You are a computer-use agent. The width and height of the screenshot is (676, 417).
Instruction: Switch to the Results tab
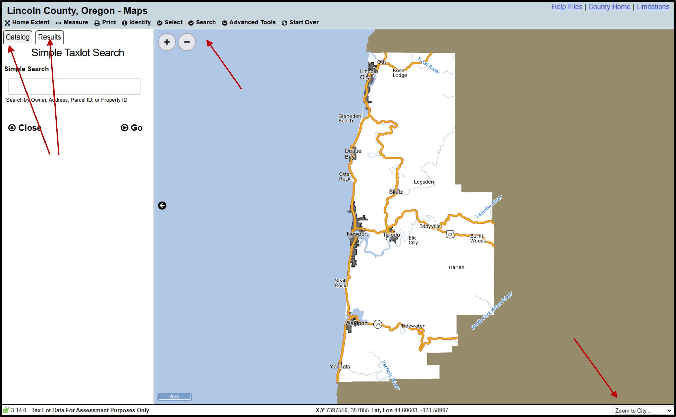pyautogui.click(x=50, y=37)
